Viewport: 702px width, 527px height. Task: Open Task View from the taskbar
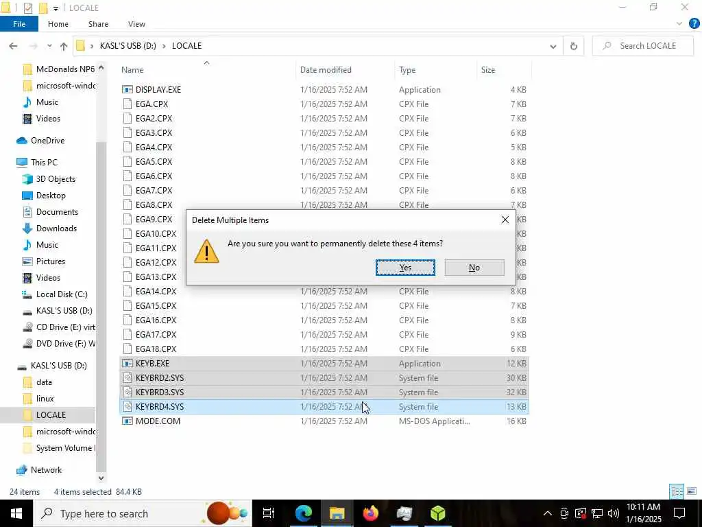[269, 513]
